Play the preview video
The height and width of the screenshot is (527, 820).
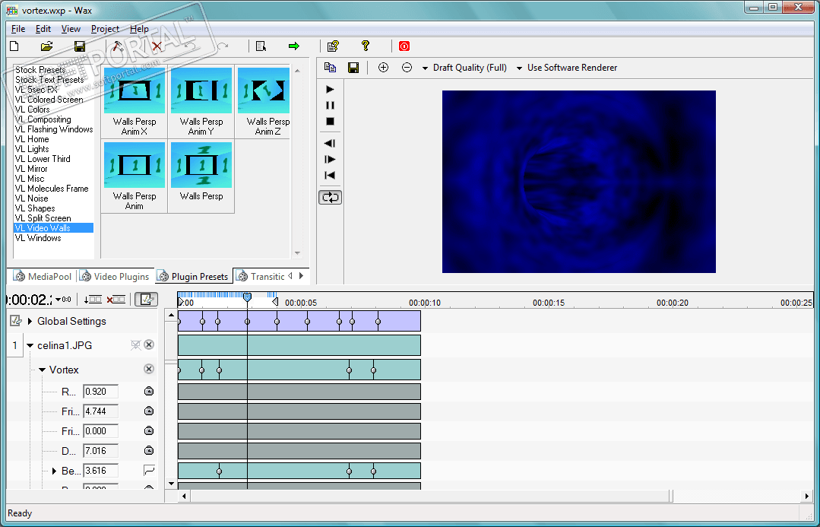[x=330, y=89]
